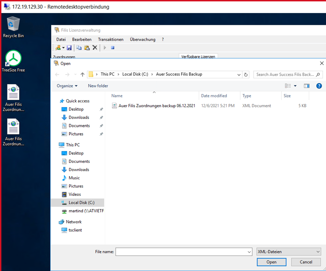326x271 pixels.
Task: Open Videos folder in navigation pane
Action: (75, 194)
